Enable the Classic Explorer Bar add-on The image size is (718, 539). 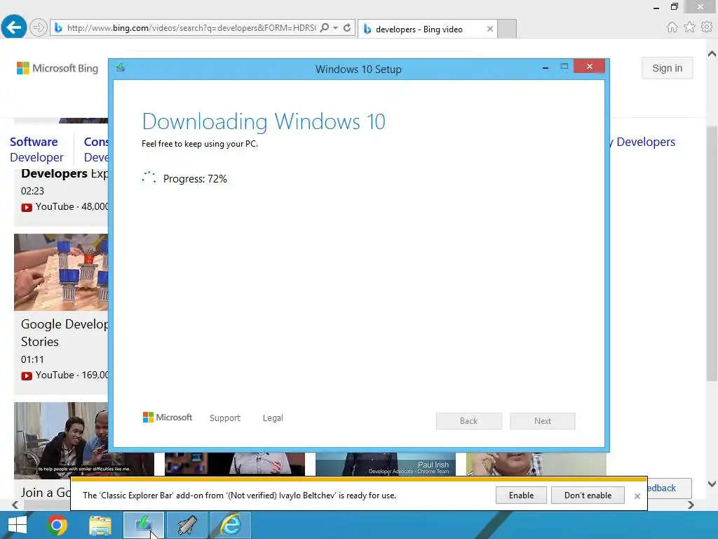click(521, 495)
